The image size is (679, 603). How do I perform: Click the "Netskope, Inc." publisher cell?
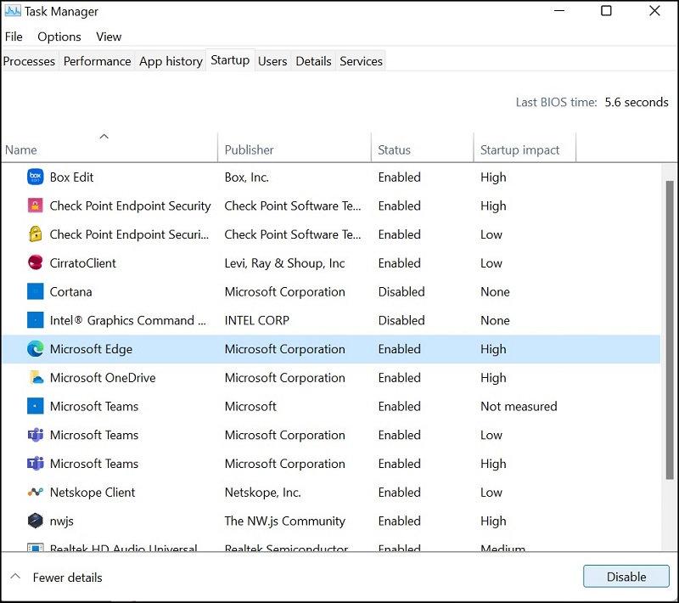pos(262,492)
